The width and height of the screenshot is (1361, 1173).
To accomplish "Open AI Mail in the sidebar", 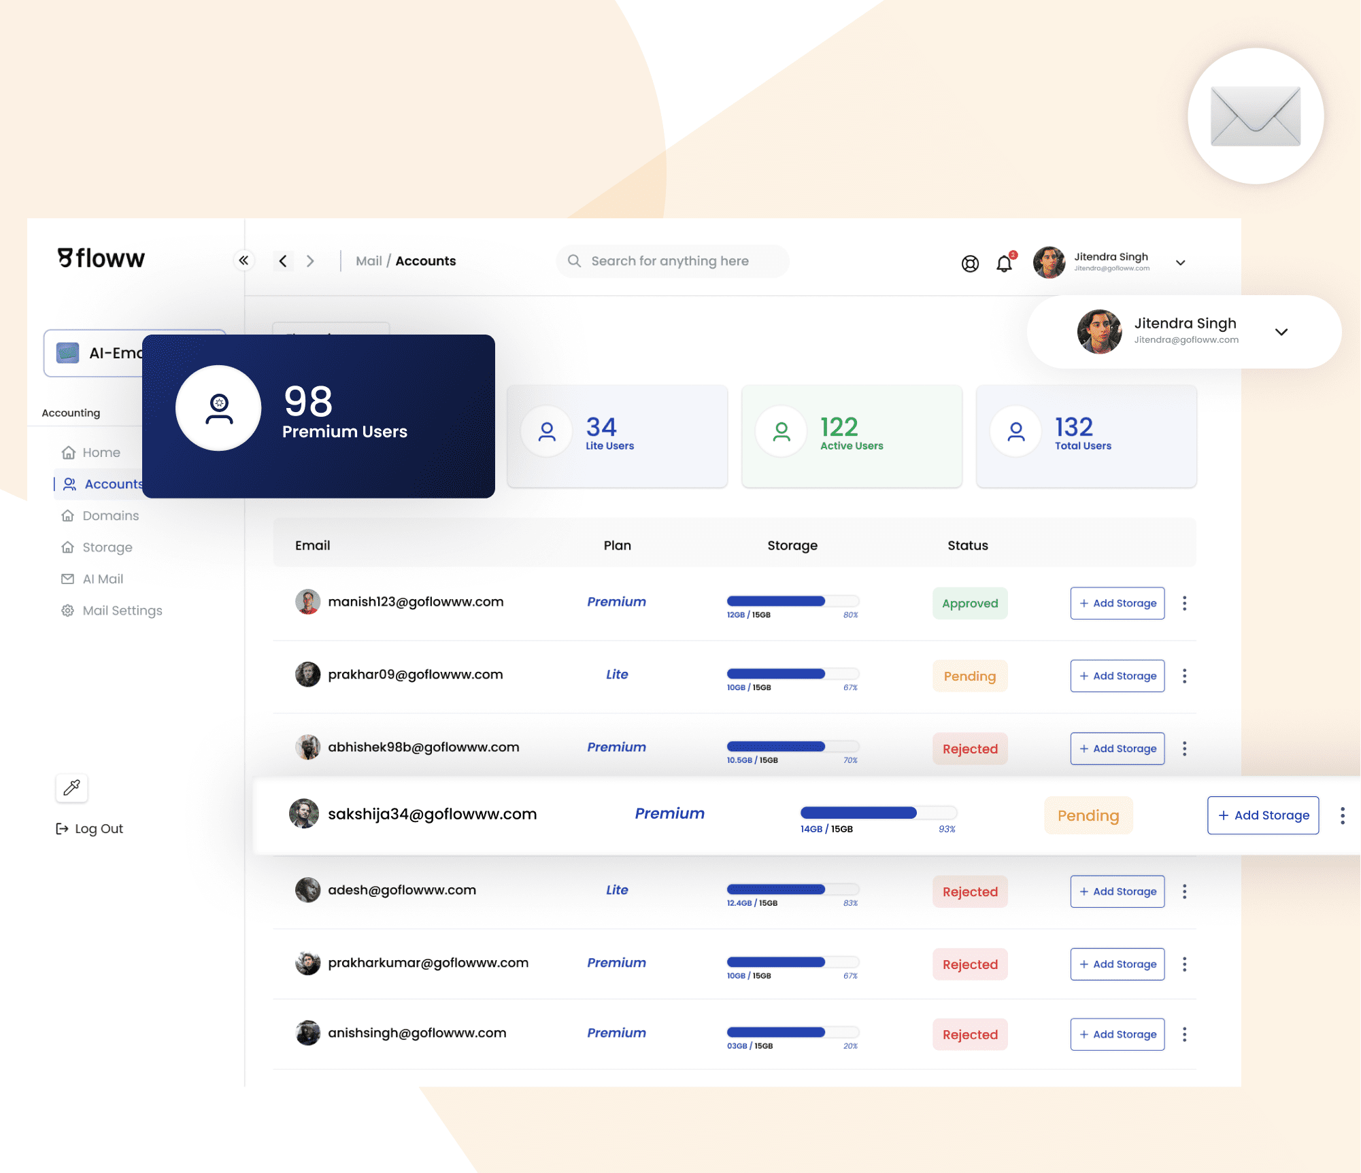I will coord(92,579).
